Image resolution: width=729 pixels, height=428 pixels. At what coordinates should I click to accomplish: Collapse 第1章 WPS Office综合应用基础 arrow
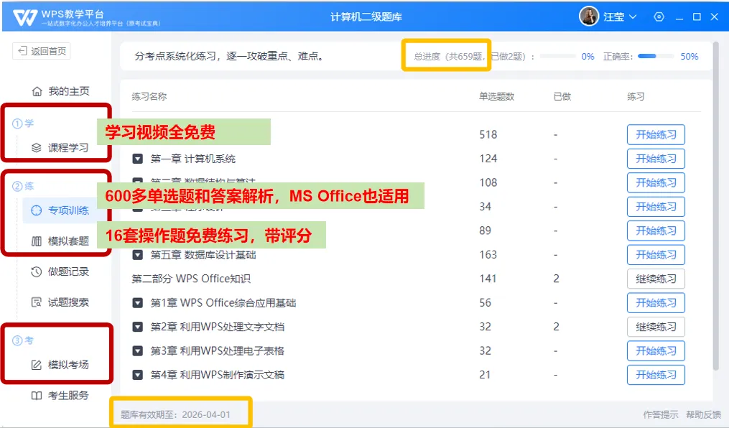click(138, 303)
